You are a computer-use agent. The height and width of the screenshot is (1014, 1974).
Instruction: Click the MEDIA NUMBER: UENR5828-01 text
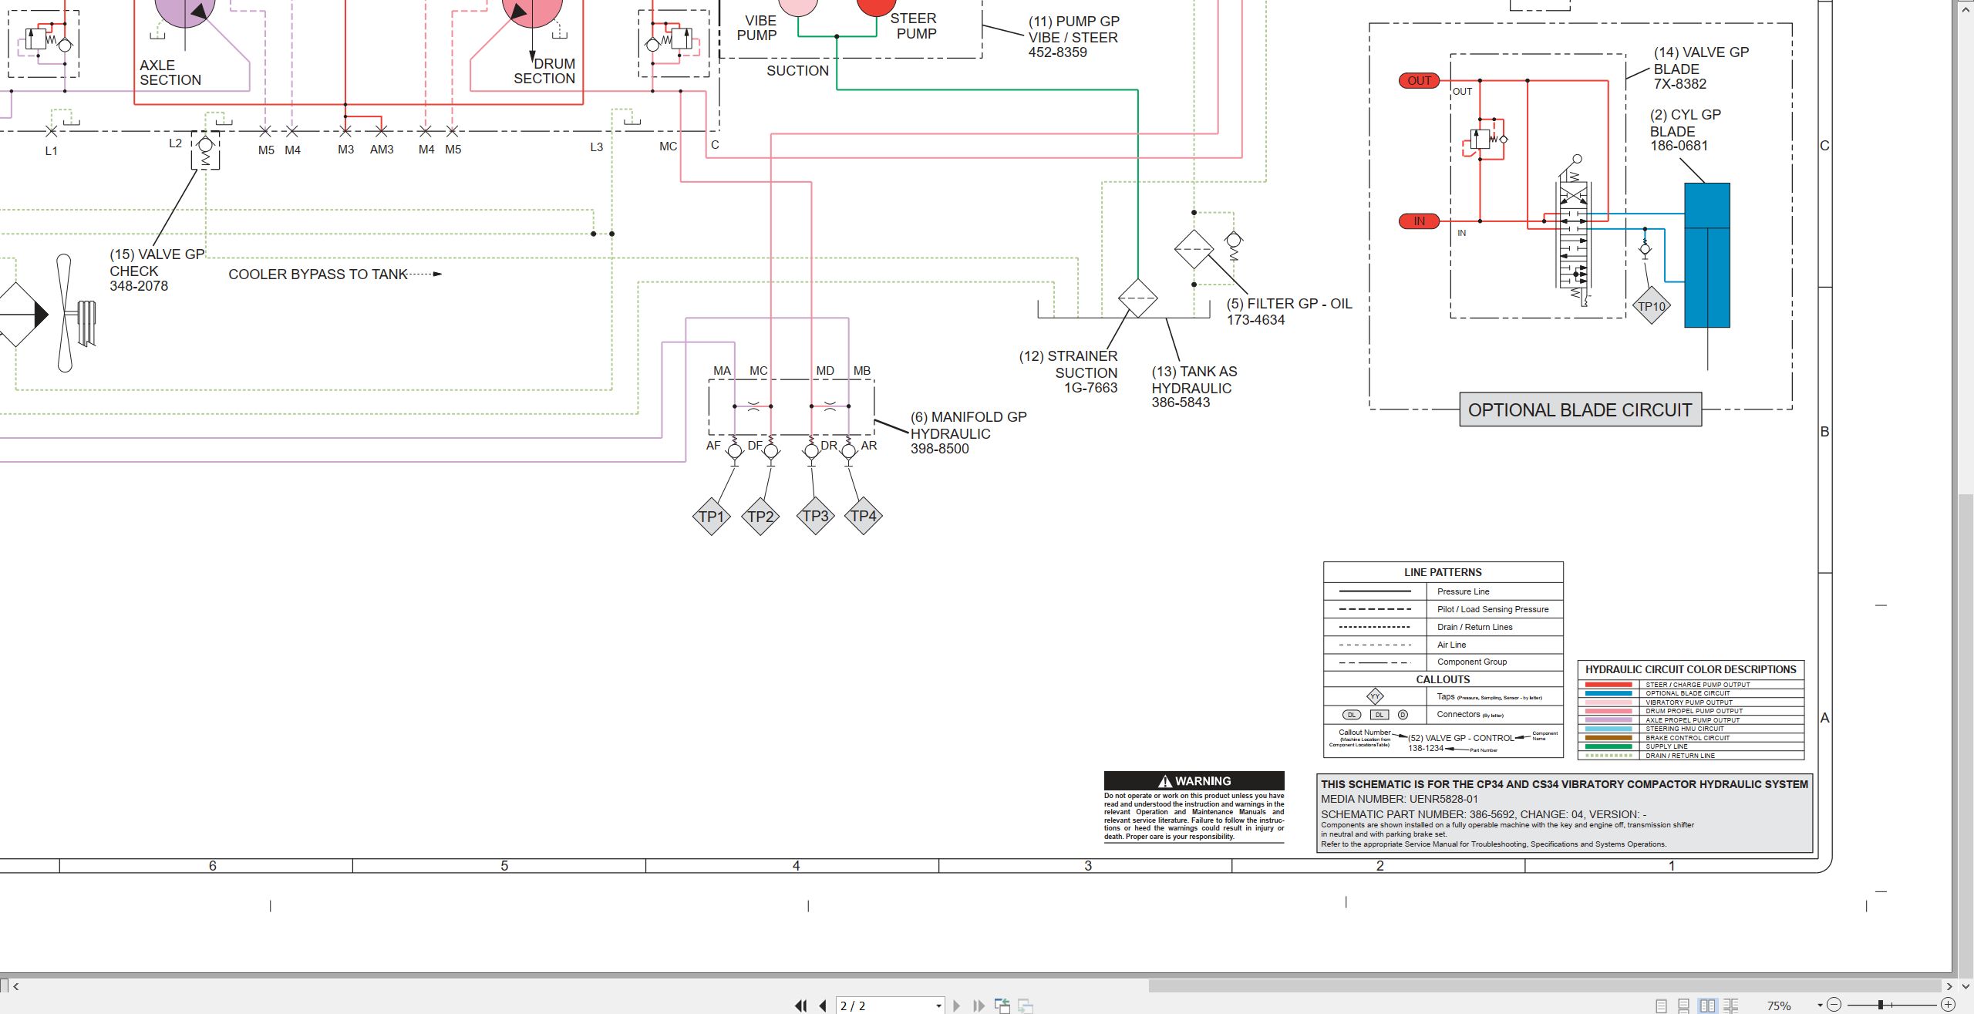(x=1400, y=799)
